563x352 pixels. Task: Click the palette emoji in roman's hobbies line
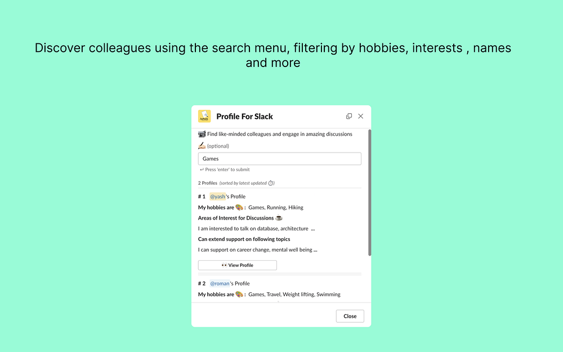(239, 294)
